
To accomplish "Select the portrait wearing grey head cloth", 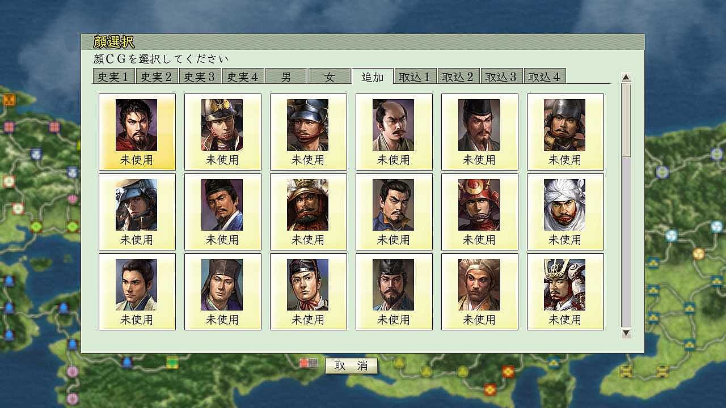I will [x=223, y=292].
